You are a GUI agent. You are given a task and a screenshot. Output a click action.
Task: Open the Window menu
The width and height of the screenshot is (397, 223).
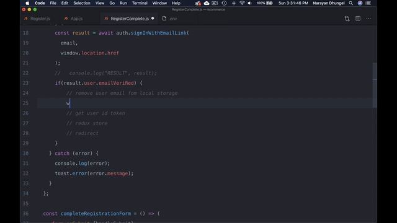click(x=159, y=3)
